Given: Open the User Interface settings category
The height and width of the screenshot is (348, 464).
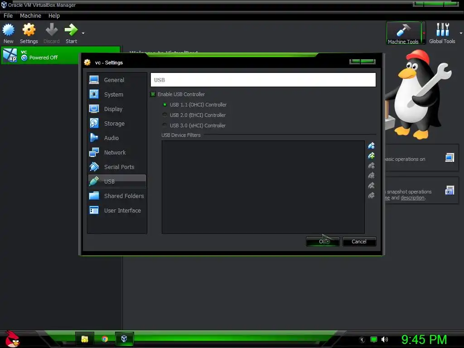Looking at the screenshot, I should point(117,210).
